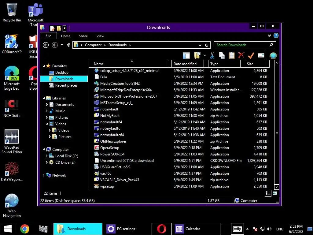This screenshot has height=235, width=313.
Task: Click the red X Delete icon
Action: 241,55
